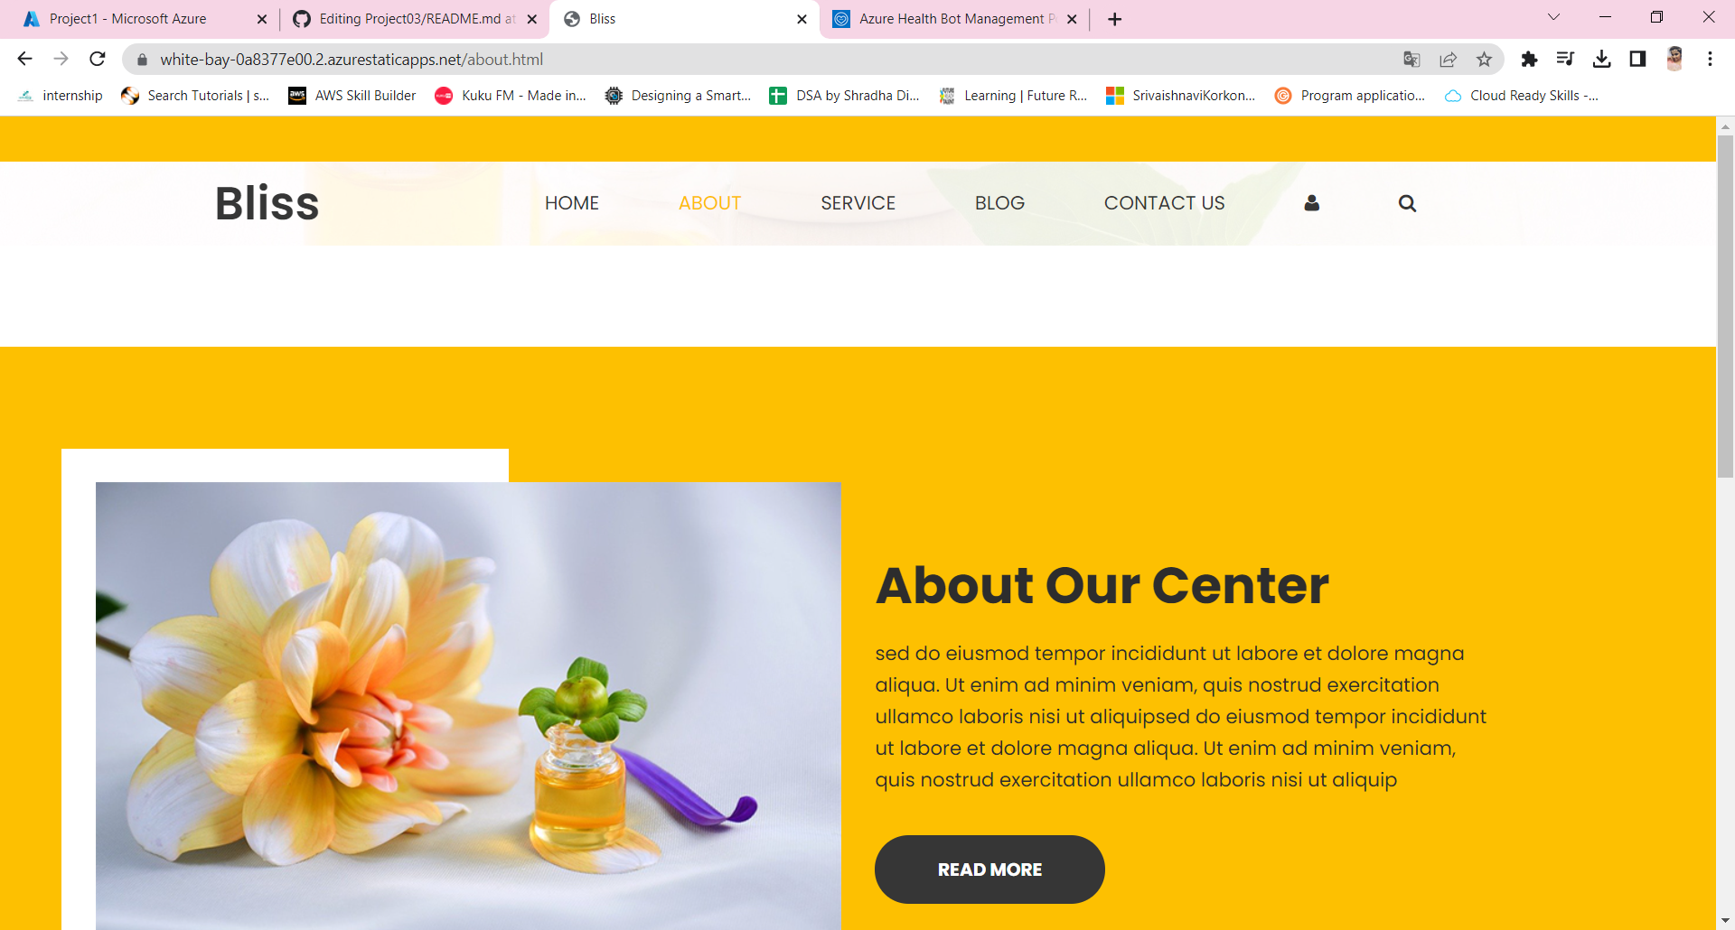Toggle the Chrome side panel icon
1735x930 pixels.
pyautogui.click(x=1637, y=60)
